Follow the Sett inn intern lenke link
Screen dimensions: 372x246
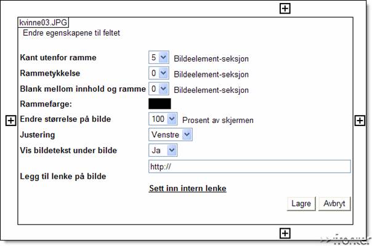(188, 188)
